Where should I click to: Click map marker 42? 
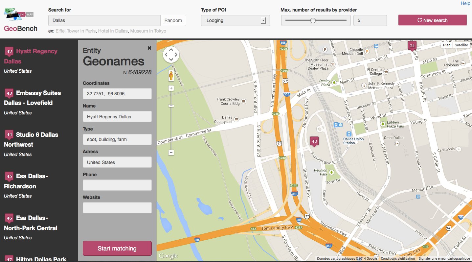314,141
